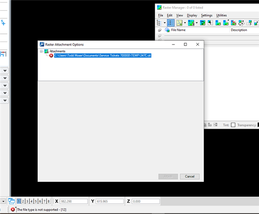Image resolution: width=259 pixels, height=214 pixels.
Task: Click the raster icon with circular arrows
Action: point(203,23)
